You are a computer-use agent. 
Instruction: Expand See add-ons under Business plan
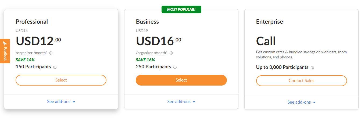[x=181, y=102]
